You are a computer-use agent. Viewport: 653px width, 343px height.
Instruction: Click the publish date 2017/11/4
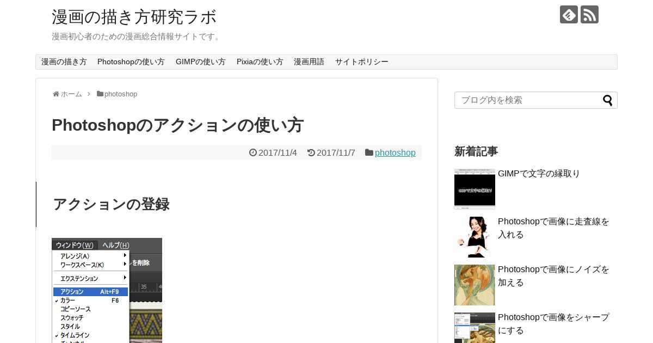(x=278, y=153)
